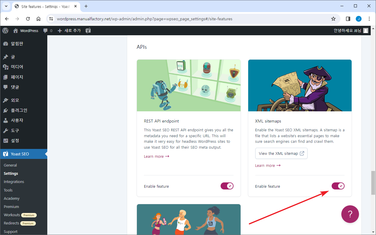Screen dimensions: 376x235
Task: Go to Yoast Tools submenu
Action: (x=8, y=190)
